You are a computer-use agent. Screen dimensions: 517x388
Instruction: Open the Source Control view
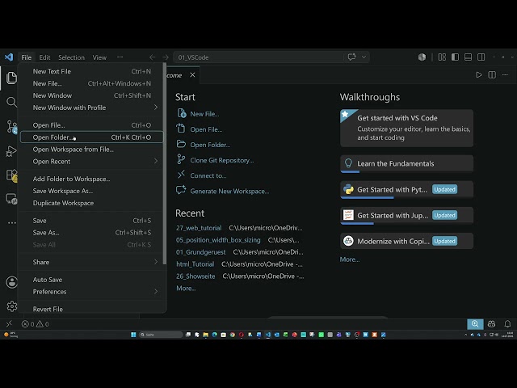[x=12, y=127]
